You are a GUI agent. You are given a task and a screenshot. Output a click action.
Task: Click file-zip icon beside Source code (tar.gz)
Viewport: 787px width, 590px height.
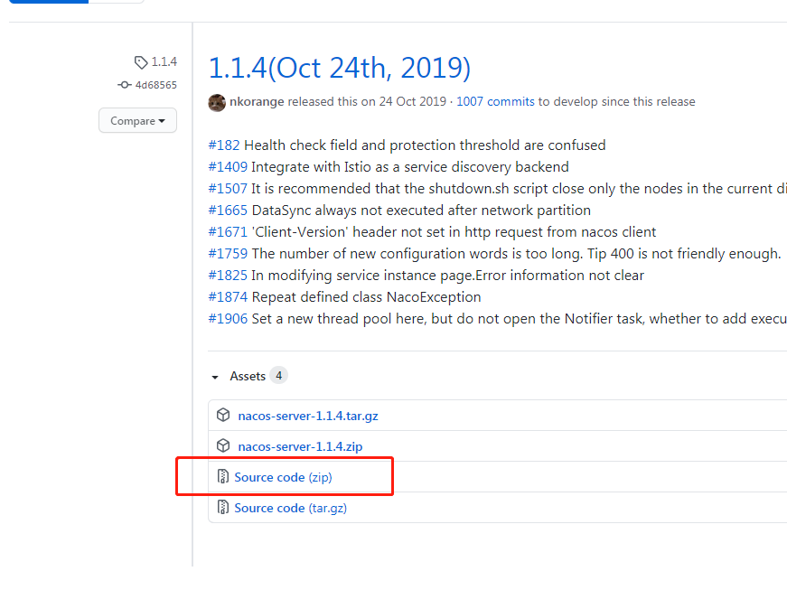coord(223,507)
